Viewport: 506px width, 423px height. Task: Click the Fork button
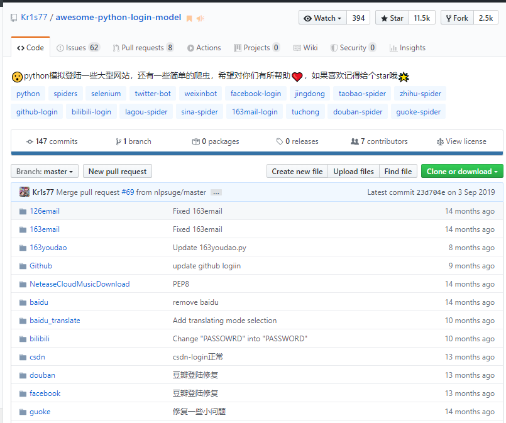[x=456, y=18]
